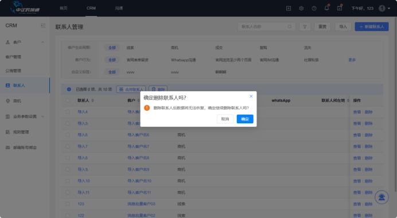
Task: Click 查看 for the 导入8 row
Action: pyautogui.click(x=357, y=158)
